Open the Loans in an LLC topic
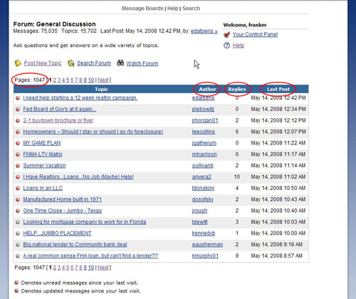The height and width of the screenshot is (299, 356). click(x=43, y=188)
